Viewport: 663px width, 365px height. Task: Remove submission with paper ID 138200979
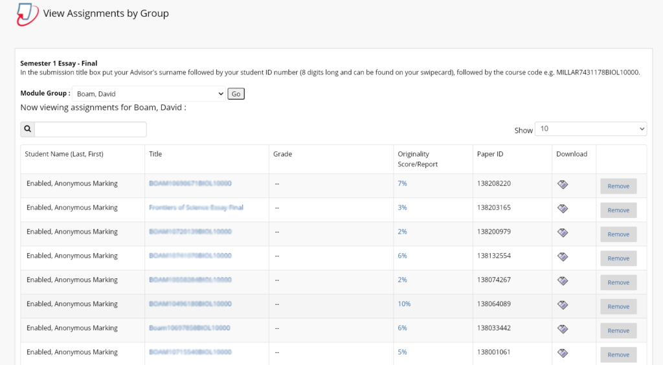618,234
